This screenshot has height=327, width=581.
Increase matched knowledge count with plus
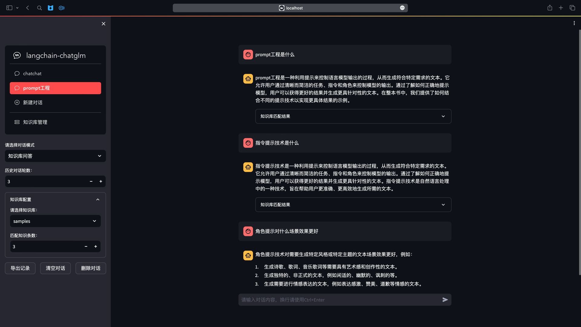[x=96, y=246]
